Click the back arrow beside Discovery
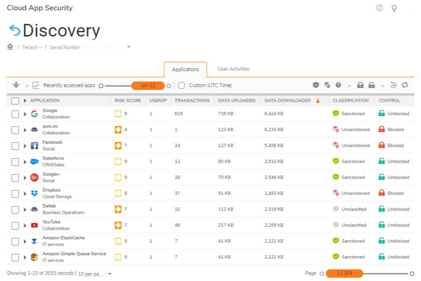 15,31
